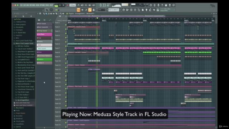
Task: Open the mixer window icon
Action: (135, 10)
